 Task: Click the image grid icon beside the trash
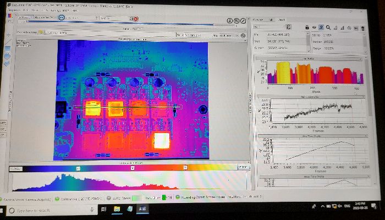[x=356, y=29]
